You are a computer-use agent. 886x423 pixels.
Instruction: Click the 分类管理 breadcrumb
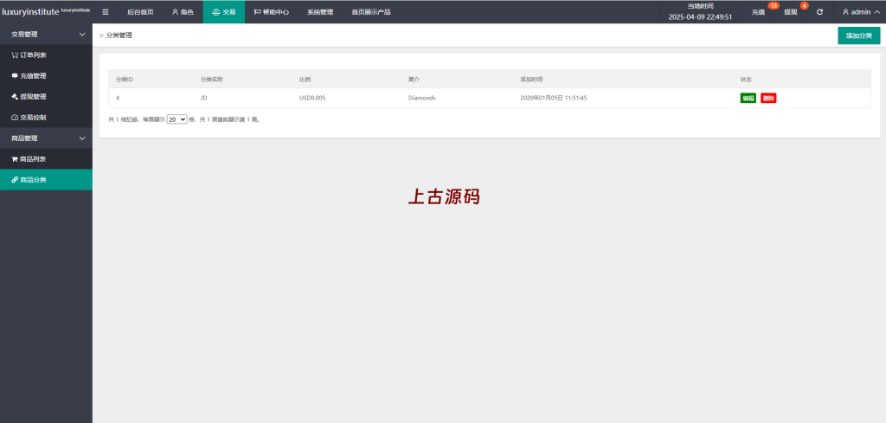[x=119, y=35]
